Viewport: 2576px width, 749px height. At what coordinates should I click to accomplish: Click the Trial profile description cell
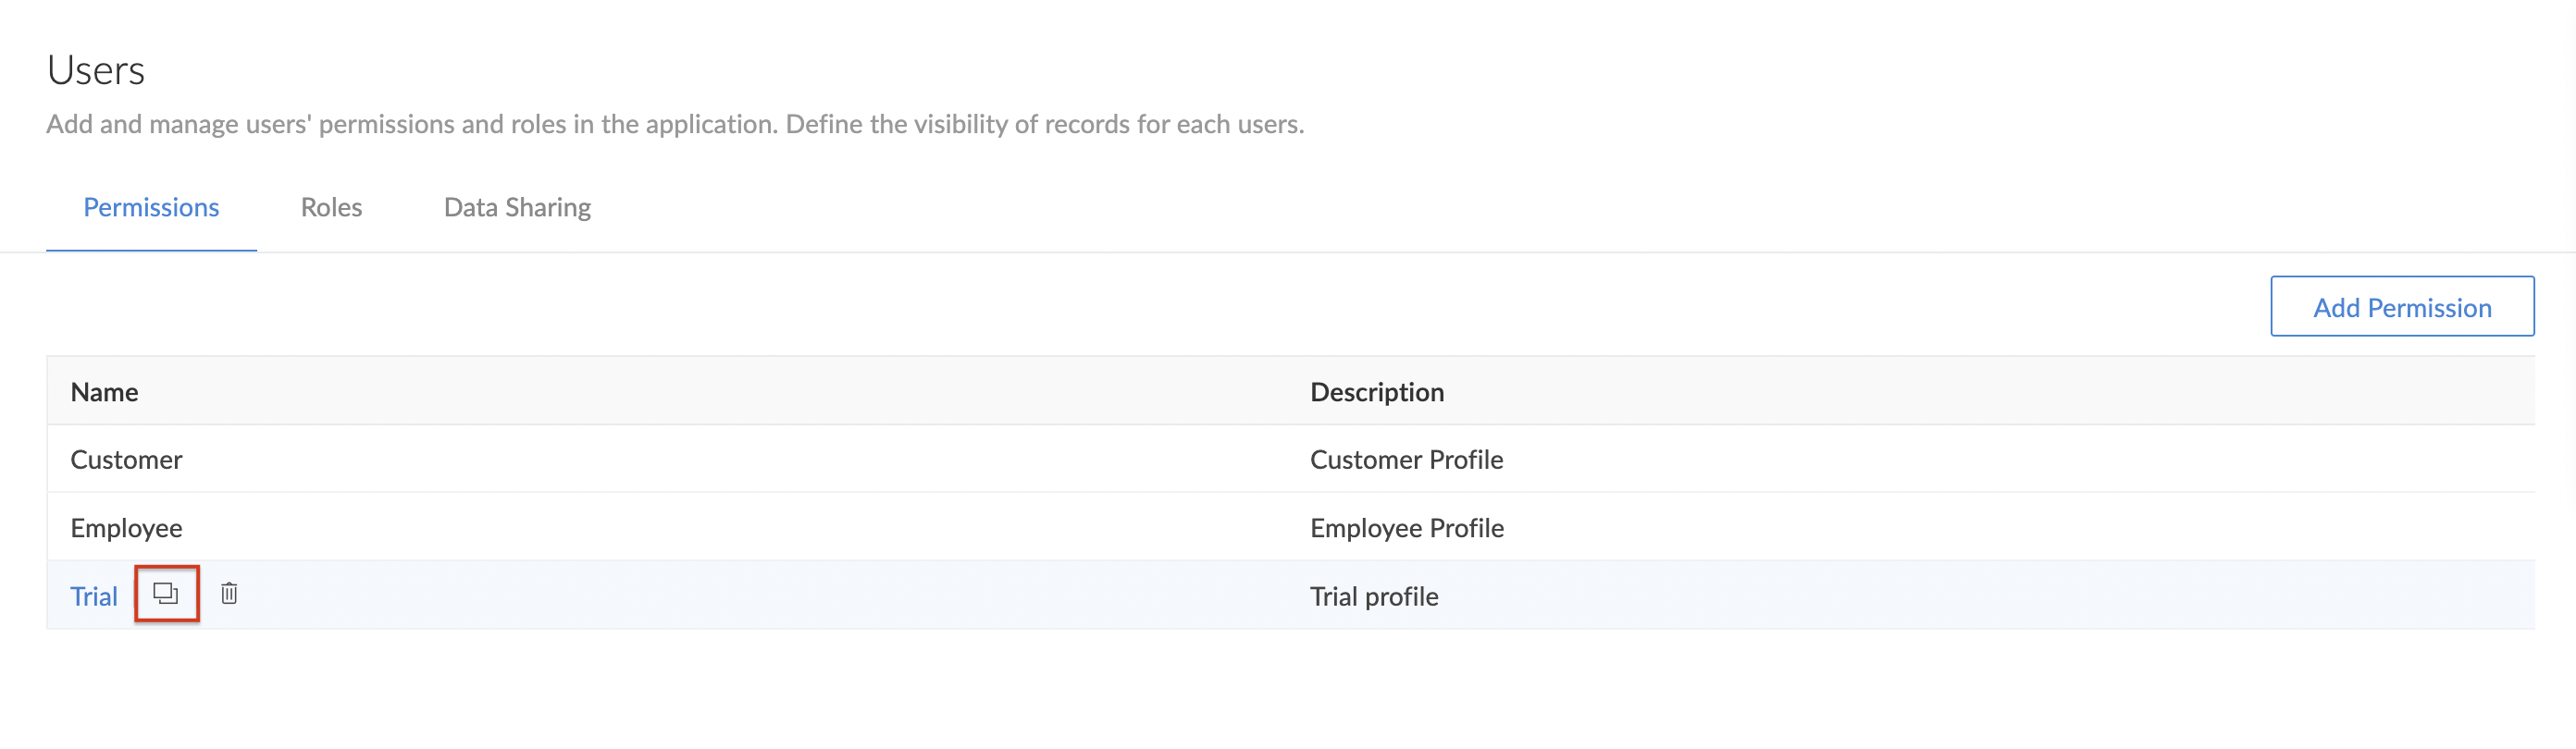pyautogui.click(x=1374, y=596)
